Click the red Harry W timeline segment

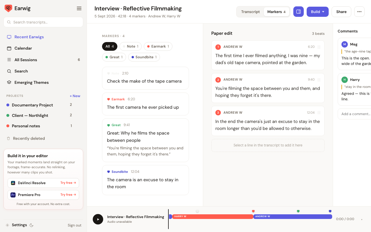[213, 217]
